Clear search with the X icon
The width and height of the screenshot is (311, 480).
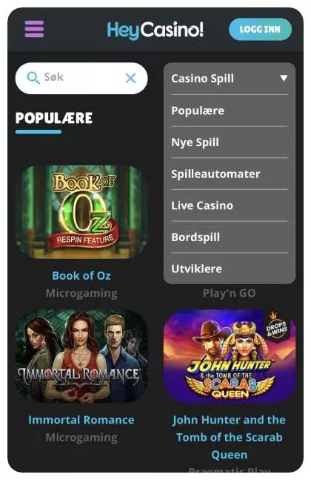(x=131, y=78)
